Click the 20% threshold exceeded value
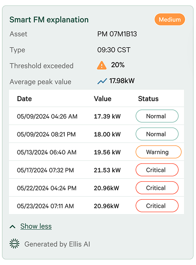The height and width of the screenshot is (265, 196). 118,65
